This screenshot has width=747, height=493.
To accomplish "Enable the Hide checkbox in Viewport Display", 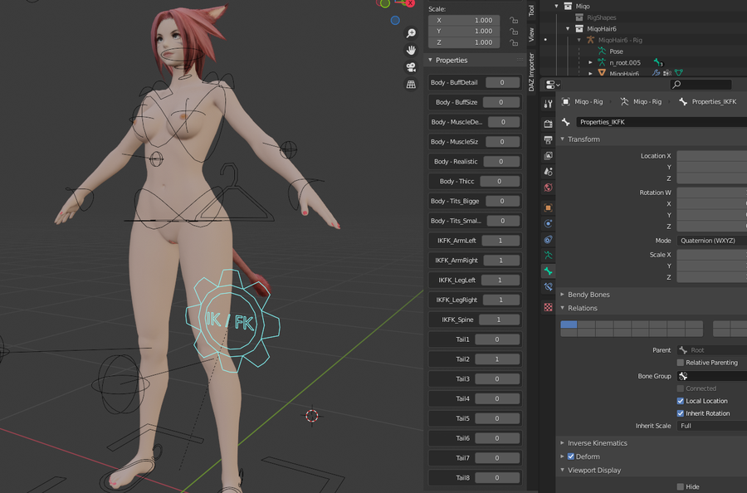I will click(x=681, y=486).
